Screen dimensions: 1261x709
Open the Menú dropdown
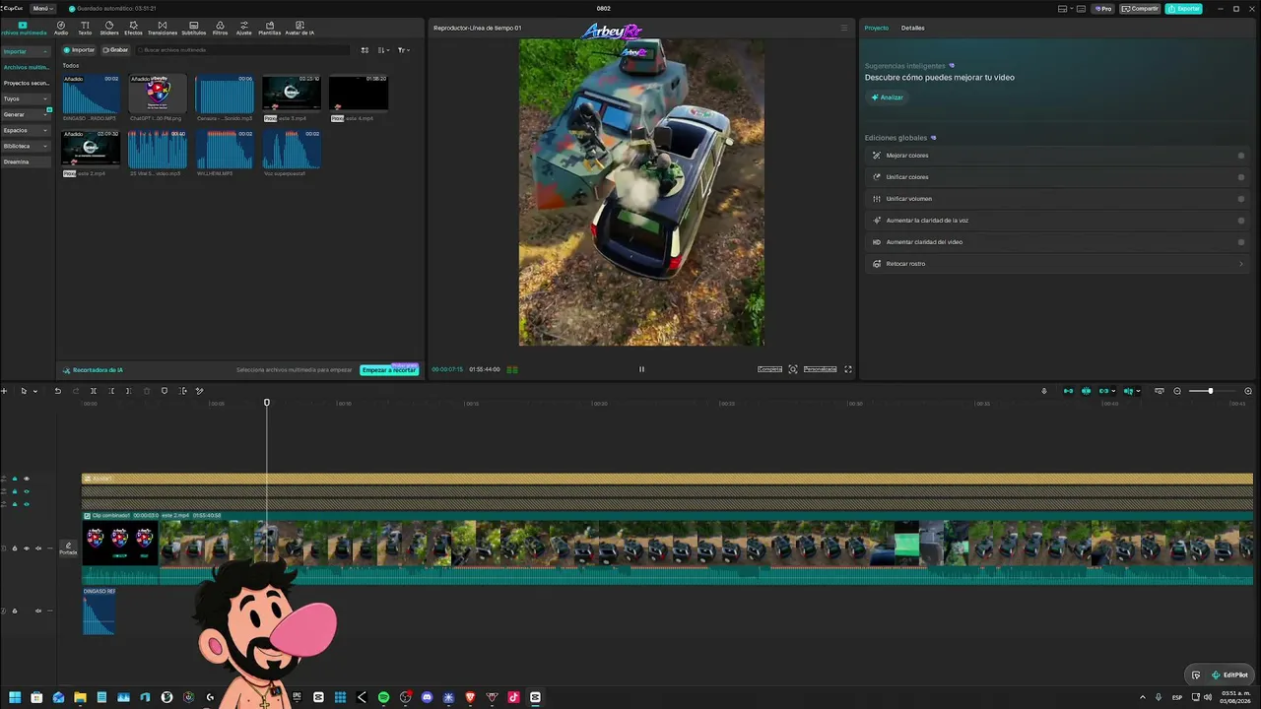41,9
